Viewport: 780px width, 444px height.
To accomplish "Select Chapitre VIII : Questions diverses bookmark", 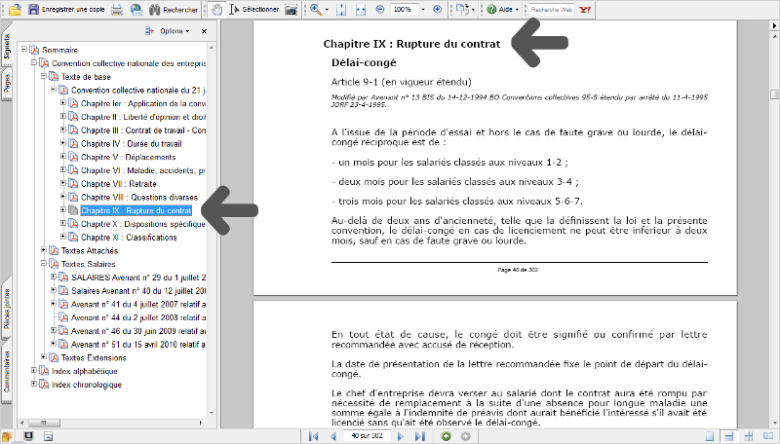I will [x=139, y=197].
